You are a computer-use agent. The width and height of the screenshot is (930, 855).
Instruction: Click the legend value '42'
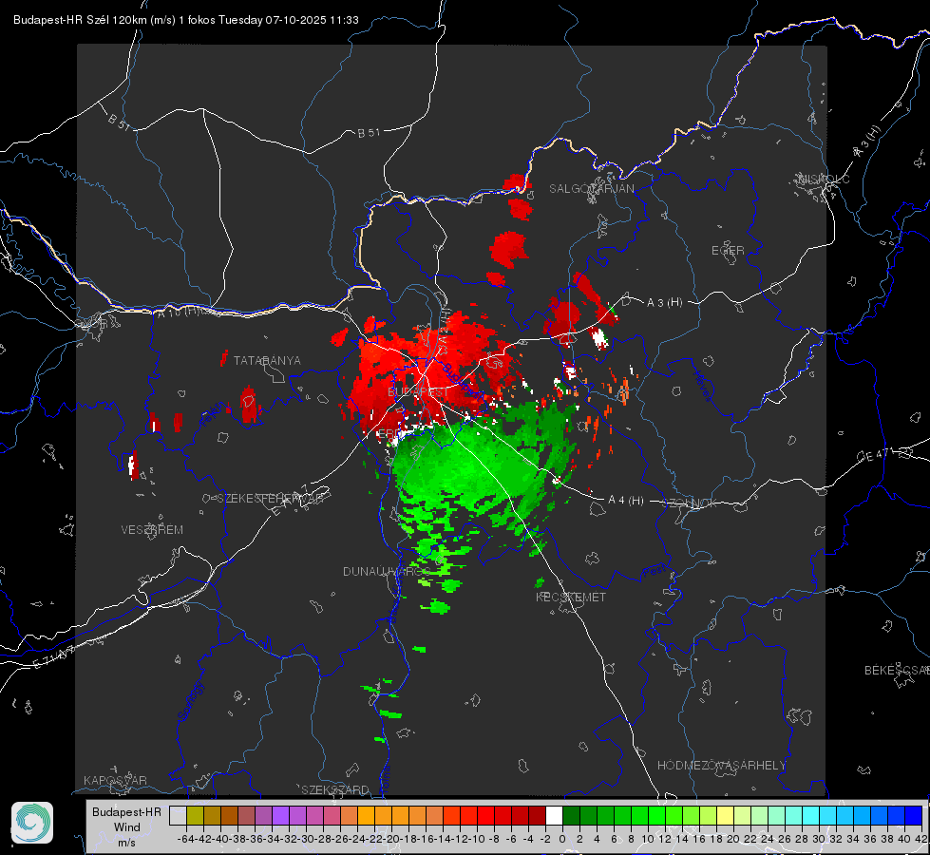click(921, 839)
